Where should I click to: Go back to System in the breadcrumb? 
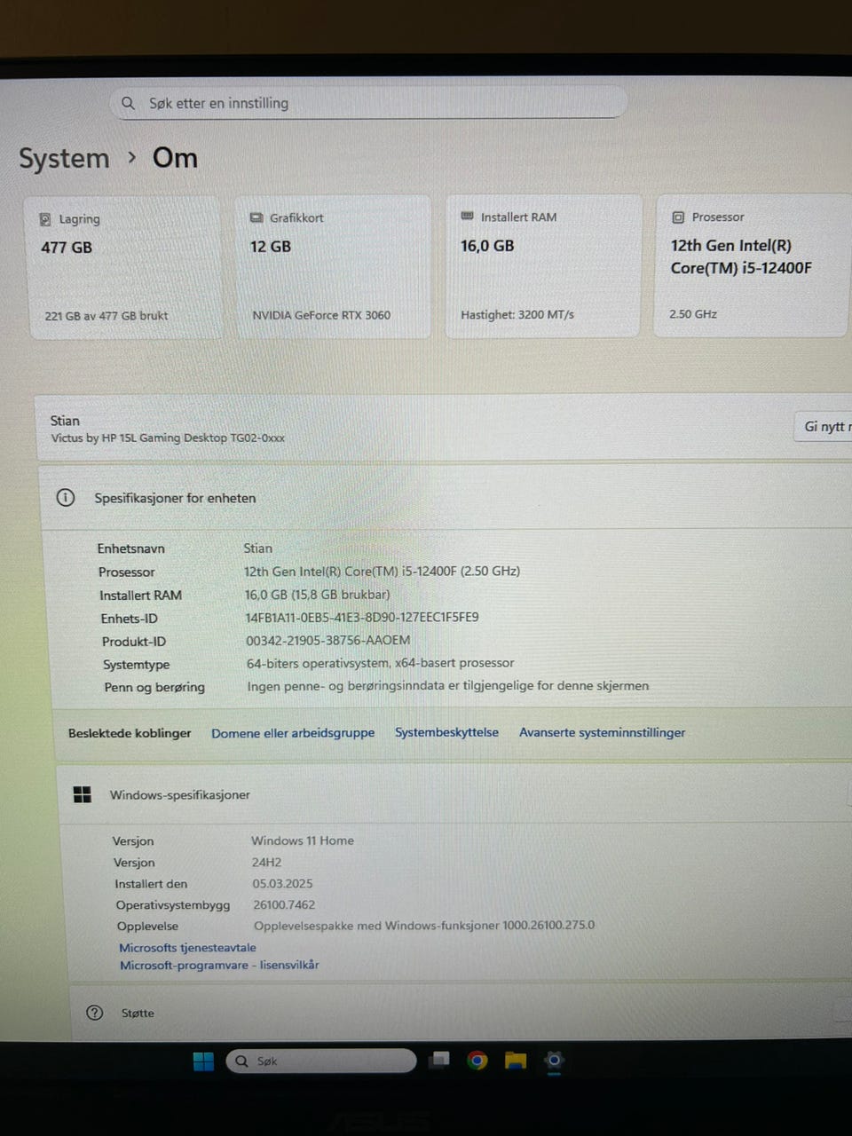[64, 159]
